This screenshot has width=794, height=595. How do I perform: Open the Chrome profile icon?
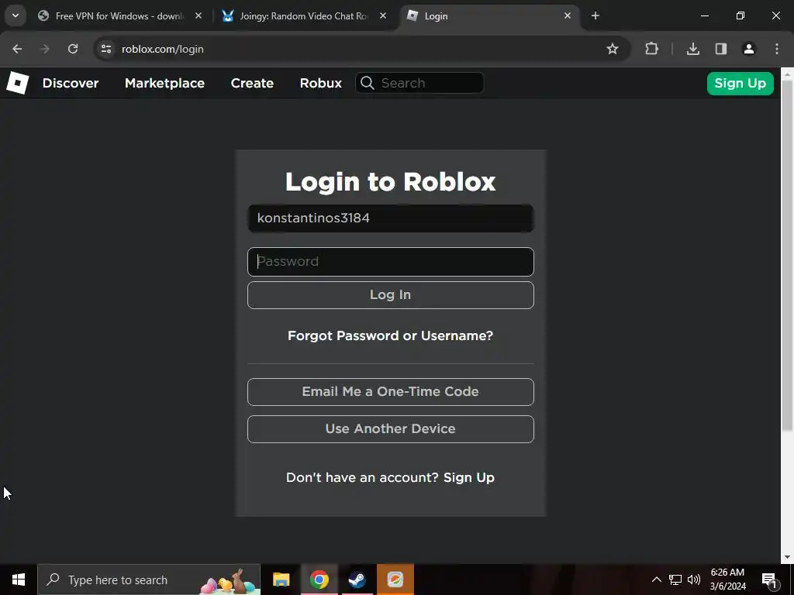[x=748, y=49]
